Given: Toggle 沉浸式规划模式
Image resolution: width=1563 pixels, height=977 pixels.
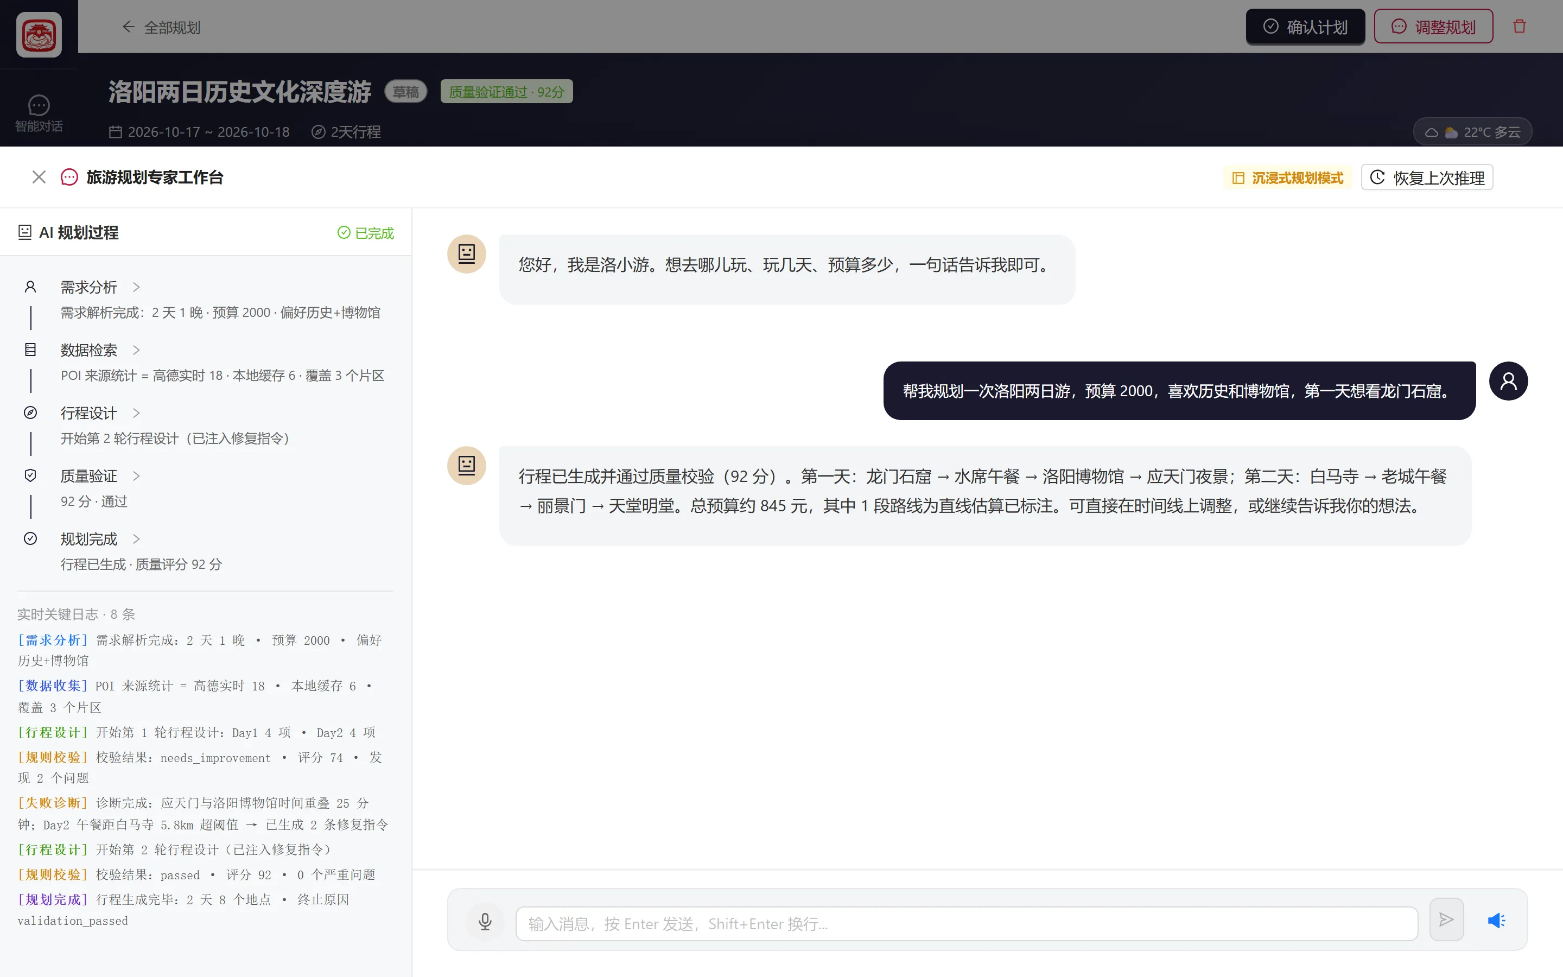Looking at the screenshot, I should (x=1287, y=177).
